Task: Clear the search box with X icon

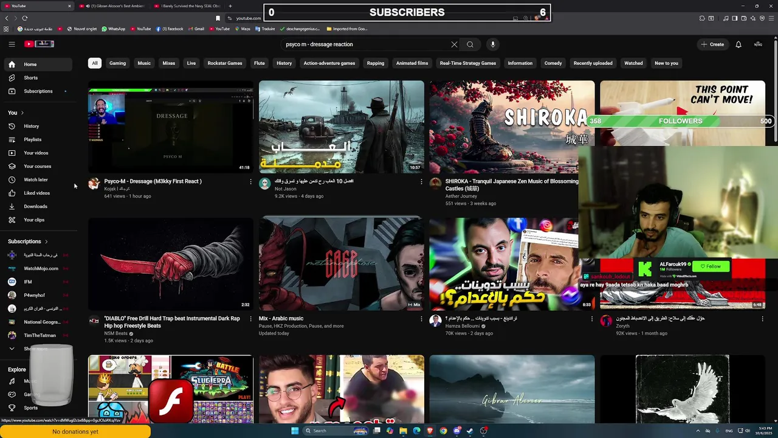Action: click(454, 44)
